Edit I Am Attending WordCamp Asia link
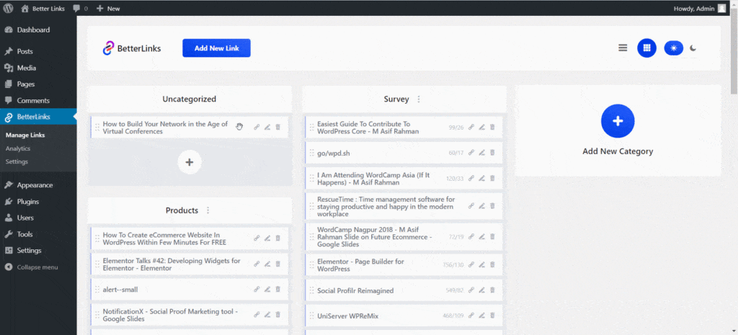738x335 pixels. (x=482, y=179)
